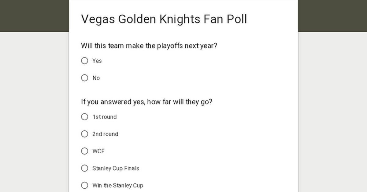The width and height of the screenshot is (367, 192).
Task: Click the 'WCF' option label text
Action: [x=98, y=151]
